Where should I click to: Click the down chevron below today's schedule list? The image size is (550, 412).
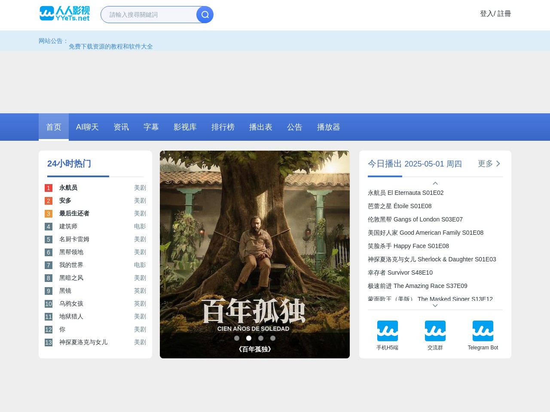[435, 306]
